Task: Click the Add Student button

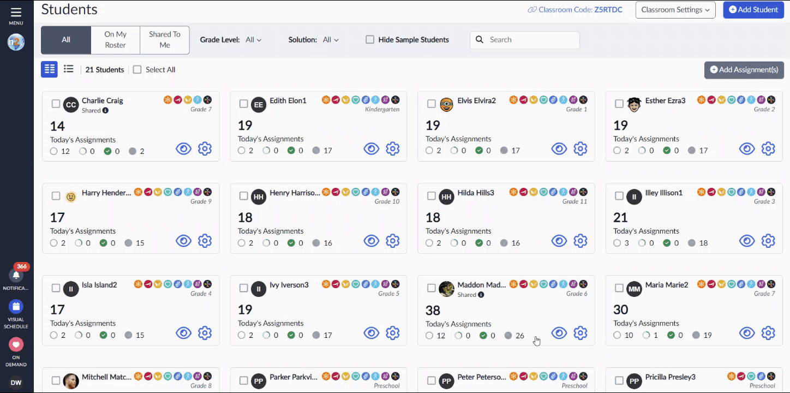Action: click(x=753, y=10)
